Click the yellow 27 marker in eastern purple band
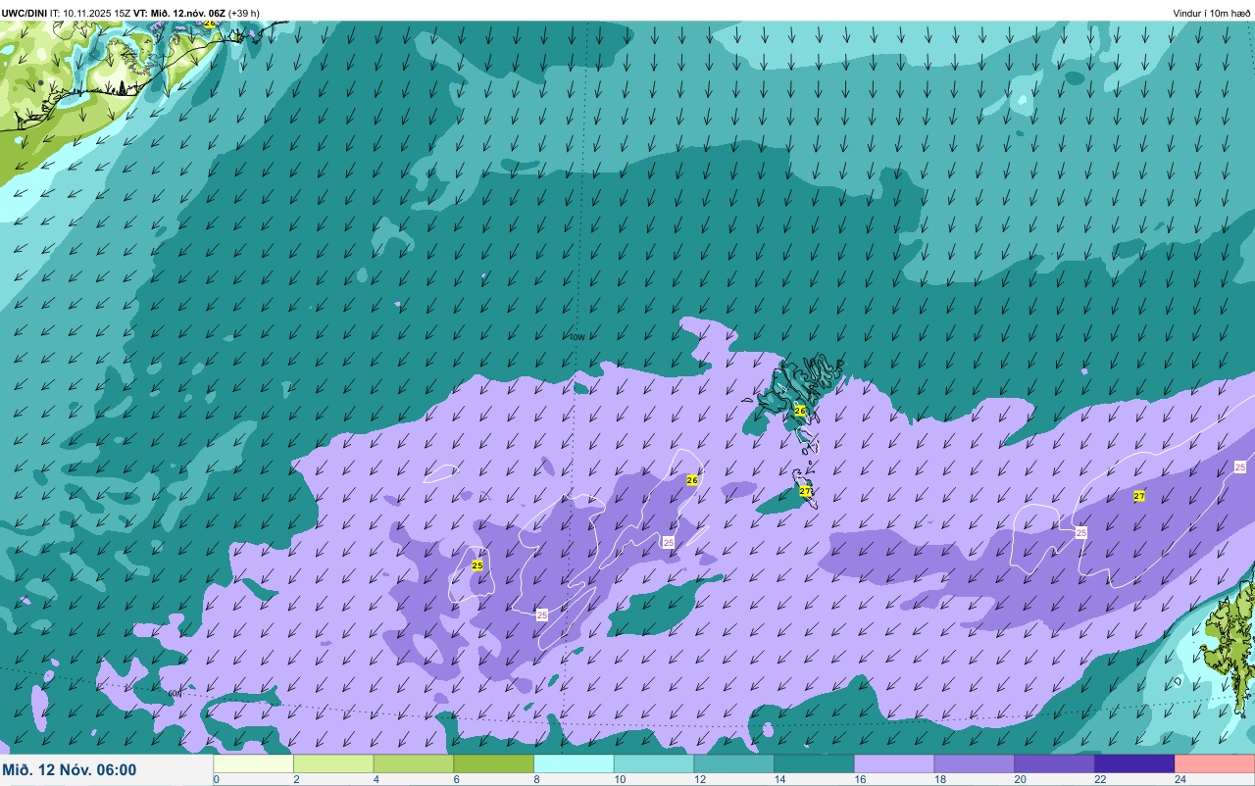1255x786 pixels. (1139, 496)
